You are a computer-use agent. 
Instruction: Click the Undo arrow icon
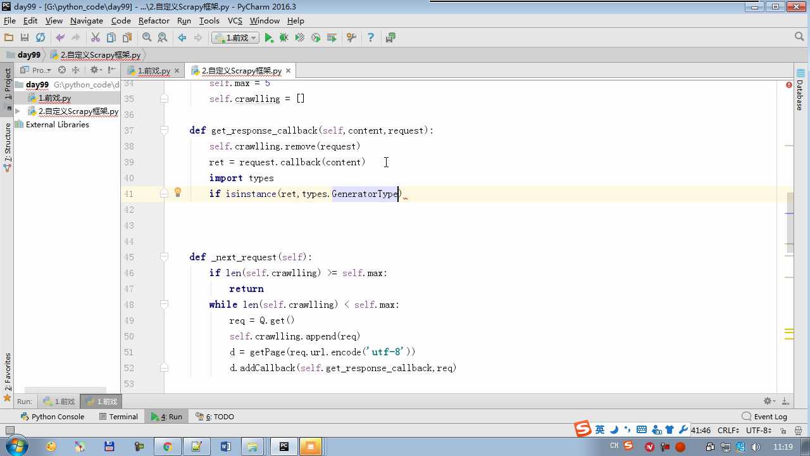point(60,38)
